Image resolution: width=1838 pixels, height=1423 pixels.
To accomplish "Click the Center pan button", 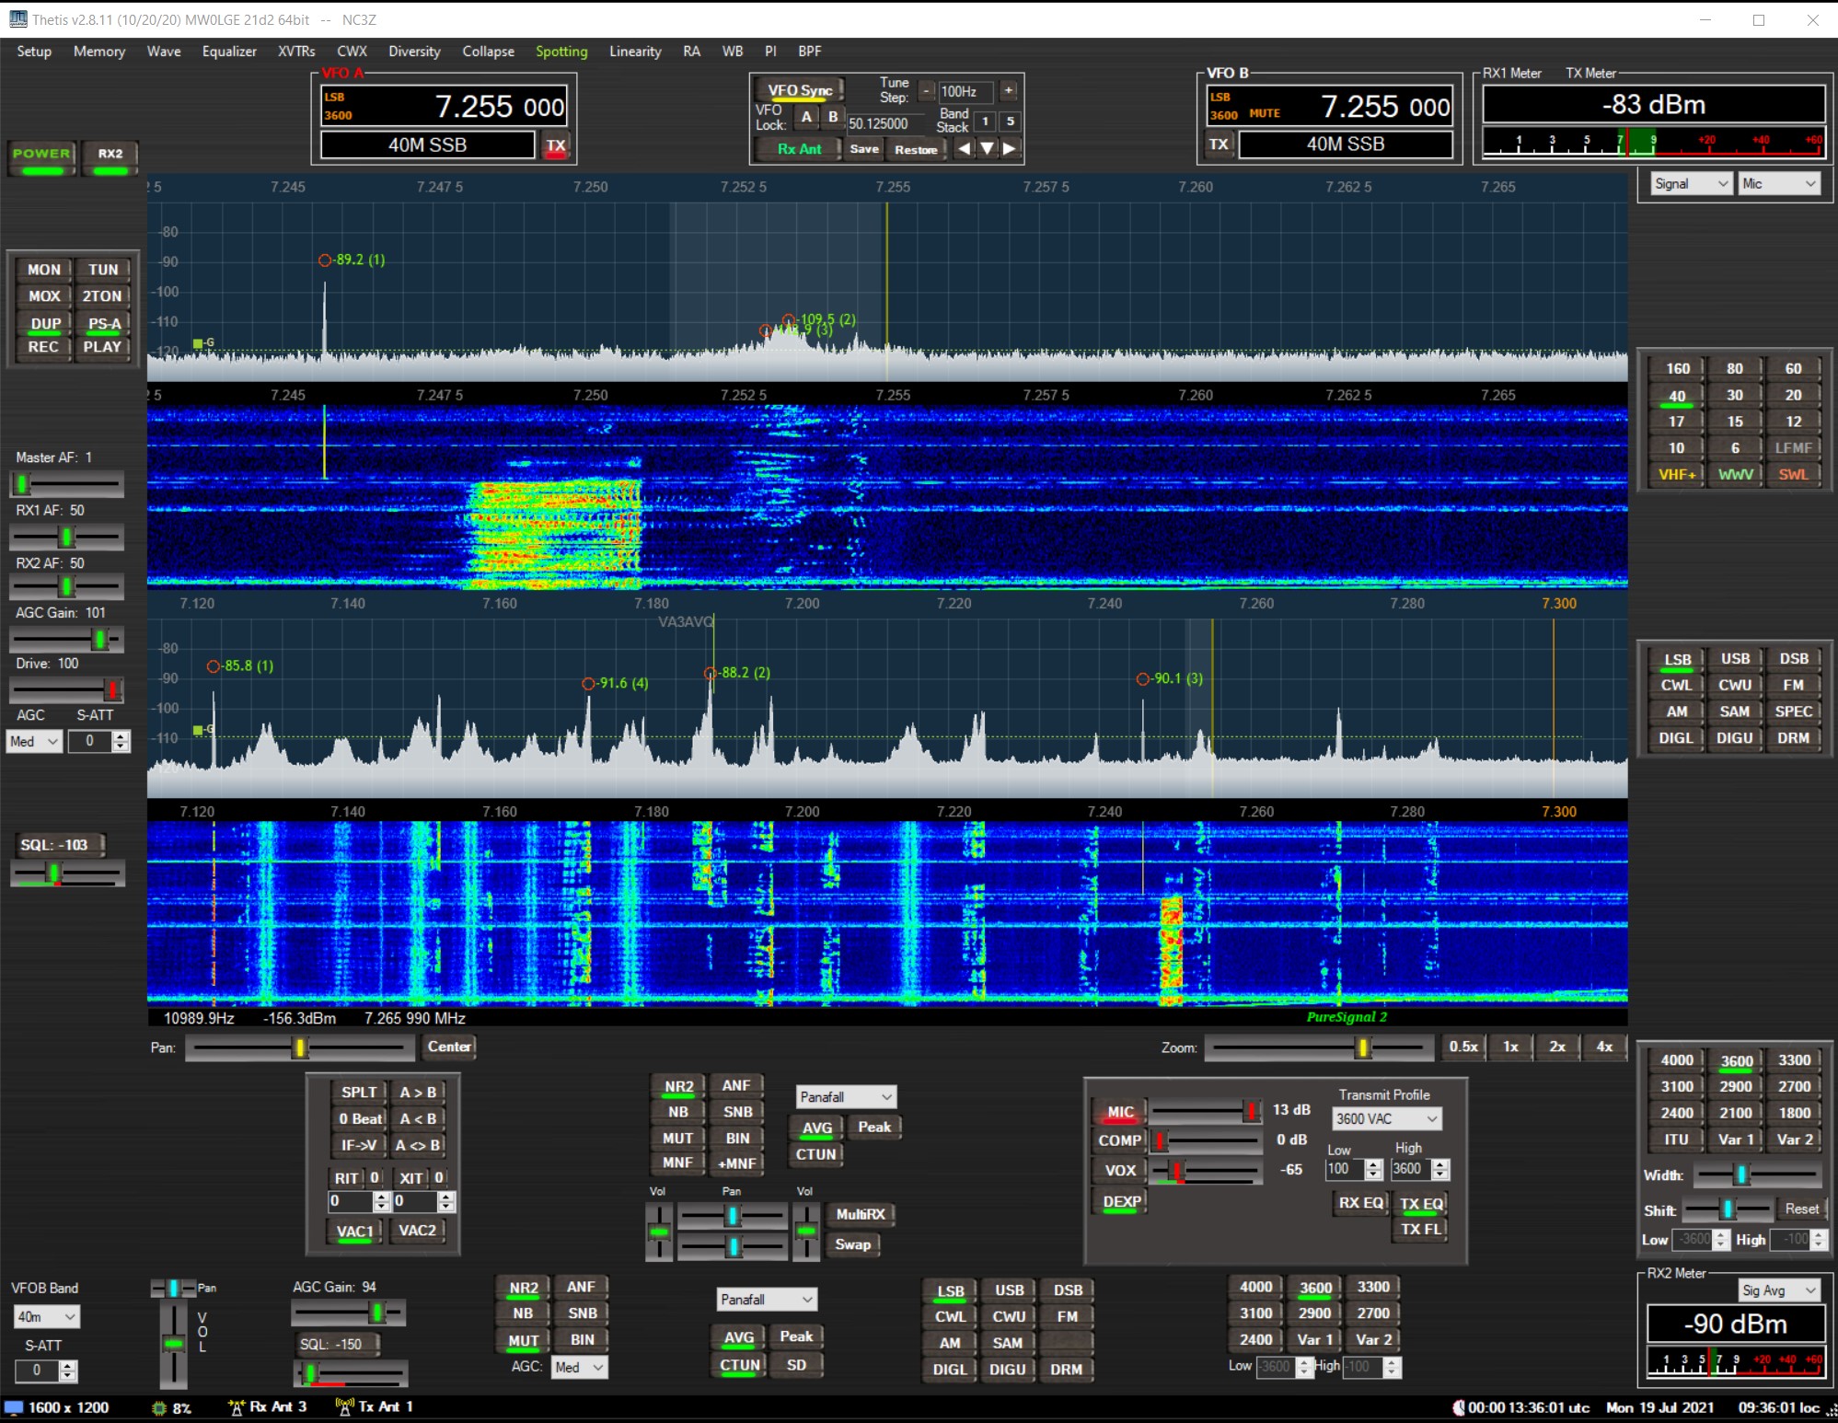I will (449, 1047).
